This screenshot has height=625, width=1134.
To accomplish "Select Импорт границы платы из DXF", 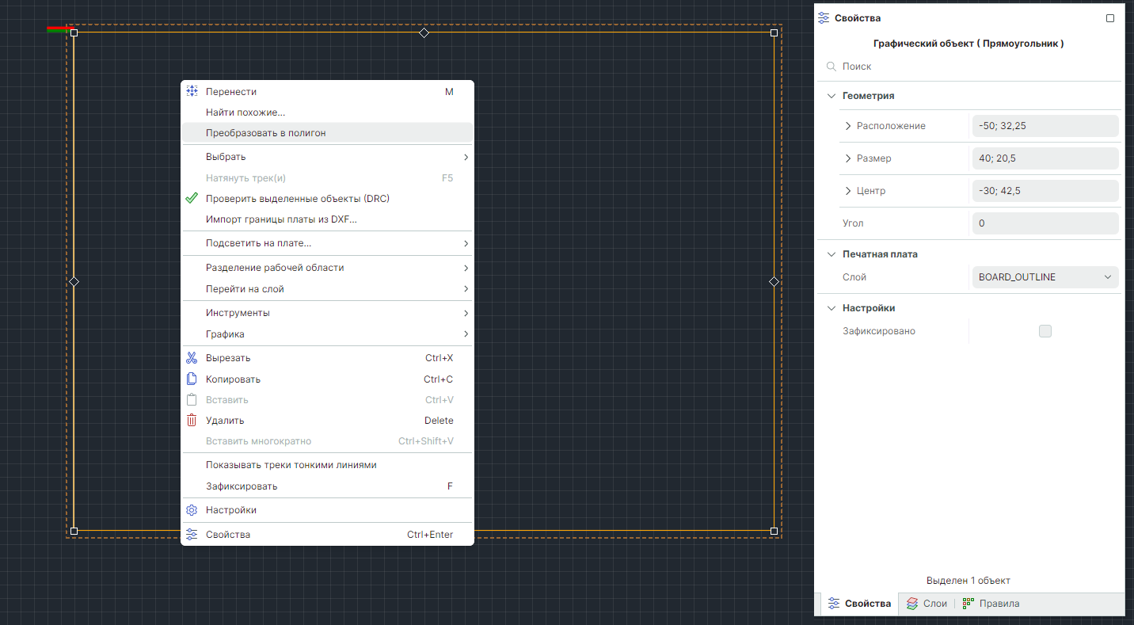I will coord(281,219).
